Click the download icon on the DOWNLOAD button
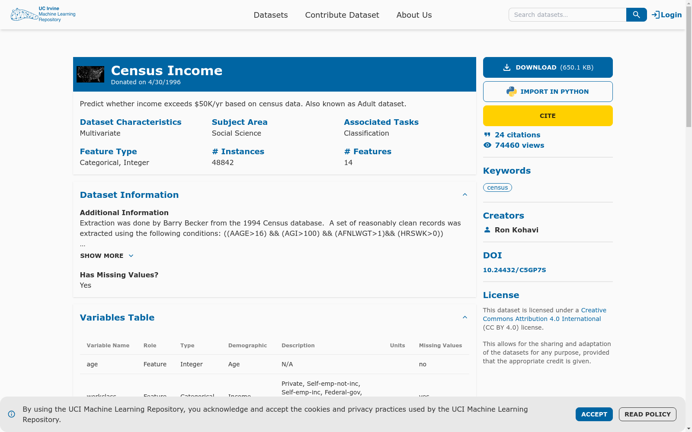Image resolution: width=692 pixels, height=432 pixels. pyautogui.click(x=506, y=67)
